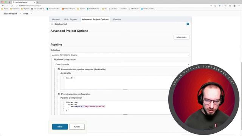Open the Projects bookmark folder

tap(5, 9)
